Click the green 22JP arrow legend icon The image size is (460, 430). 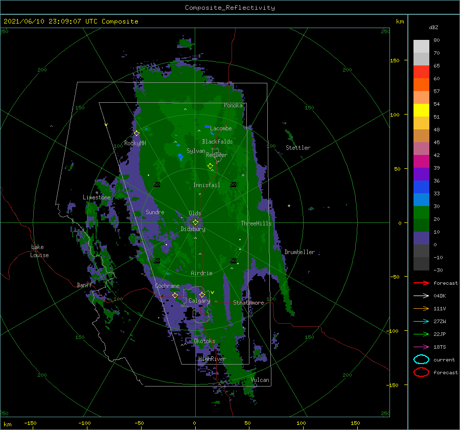[x=421, y=334]
